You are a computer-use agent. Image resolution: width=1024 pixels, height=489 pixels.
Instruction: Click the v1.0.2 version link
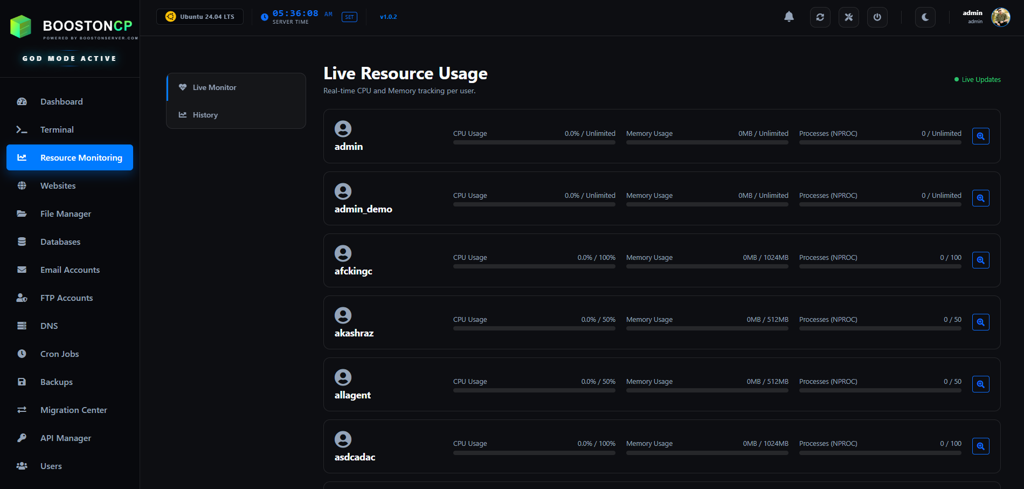point(388,17)
